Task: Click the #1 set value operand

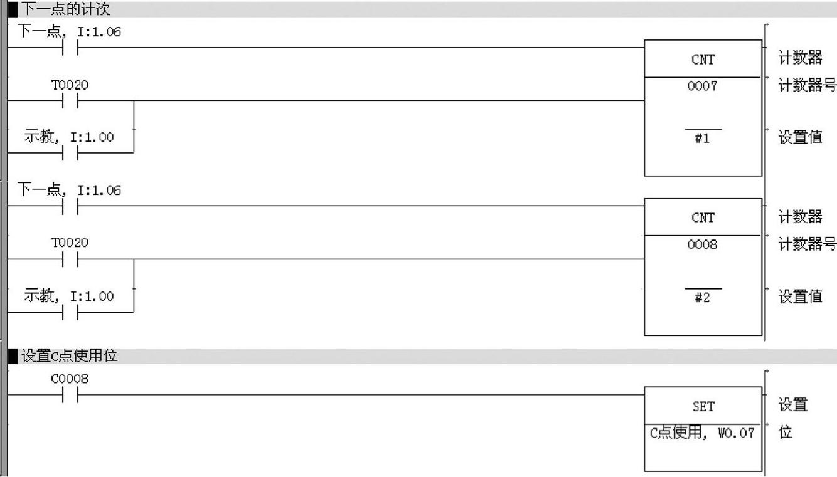Action: point(703,139)
